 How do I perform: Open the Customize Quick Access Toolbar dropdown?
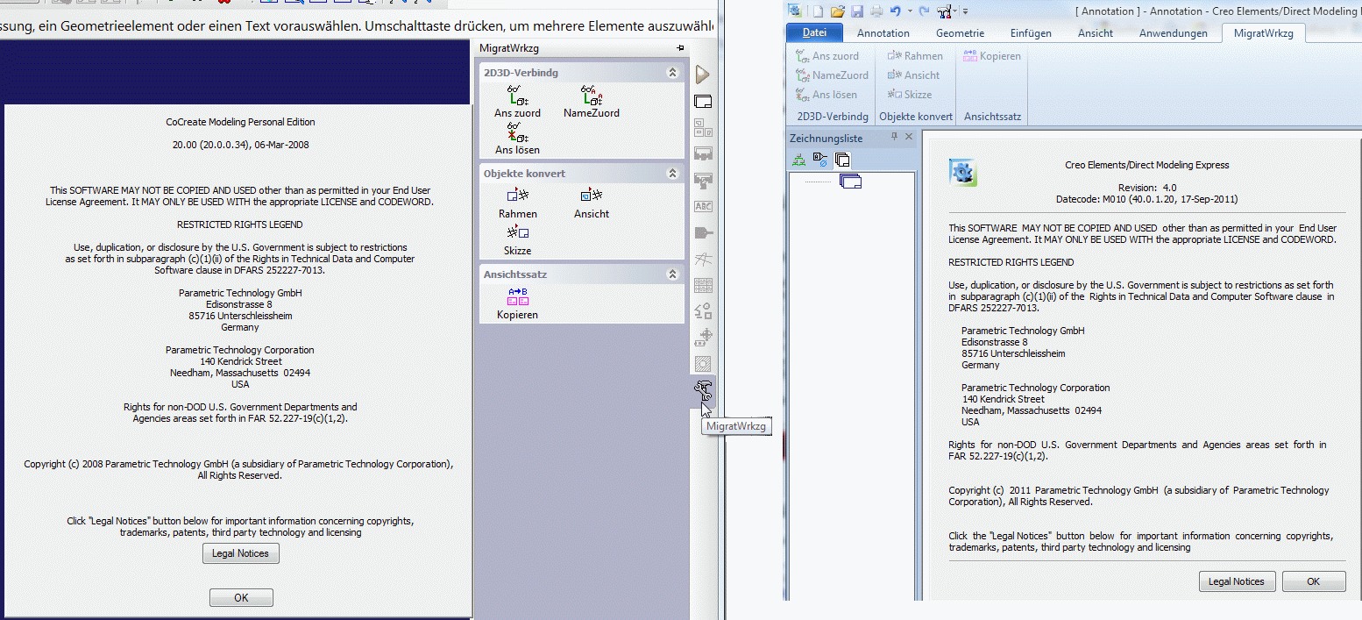965,11
